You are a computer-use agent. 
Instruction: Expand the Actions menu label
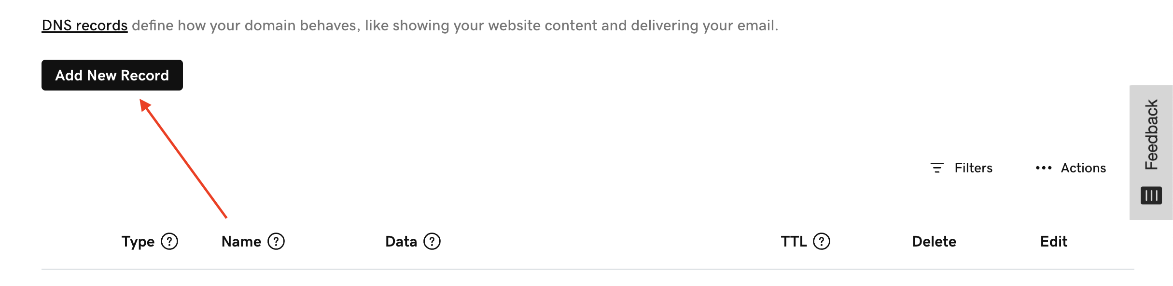[1083, 168]
